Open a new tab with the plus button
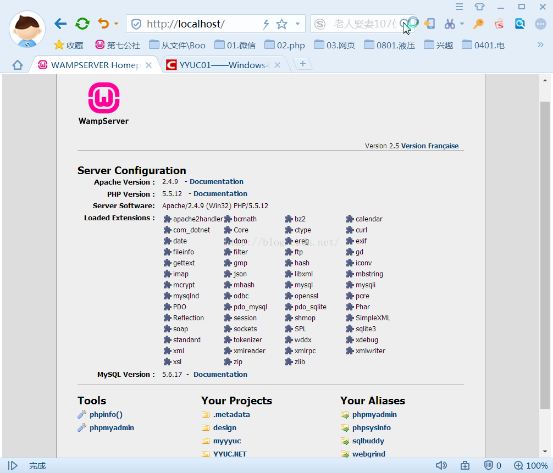Image resolution: width=553 pixels, height=473 pixels. pyautogui.click(x=302, y=64)
